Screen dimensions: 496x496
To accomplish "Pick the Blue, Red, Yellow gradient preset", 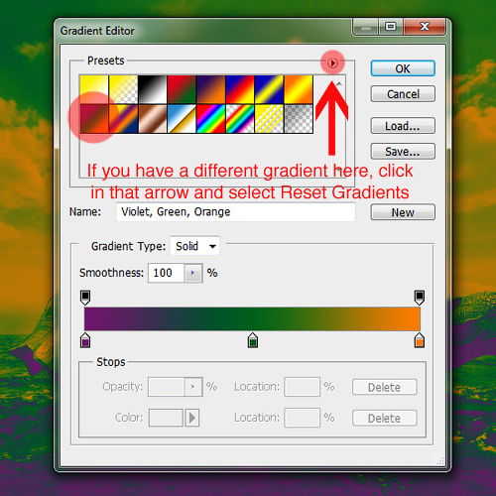I will pos(240,89).
